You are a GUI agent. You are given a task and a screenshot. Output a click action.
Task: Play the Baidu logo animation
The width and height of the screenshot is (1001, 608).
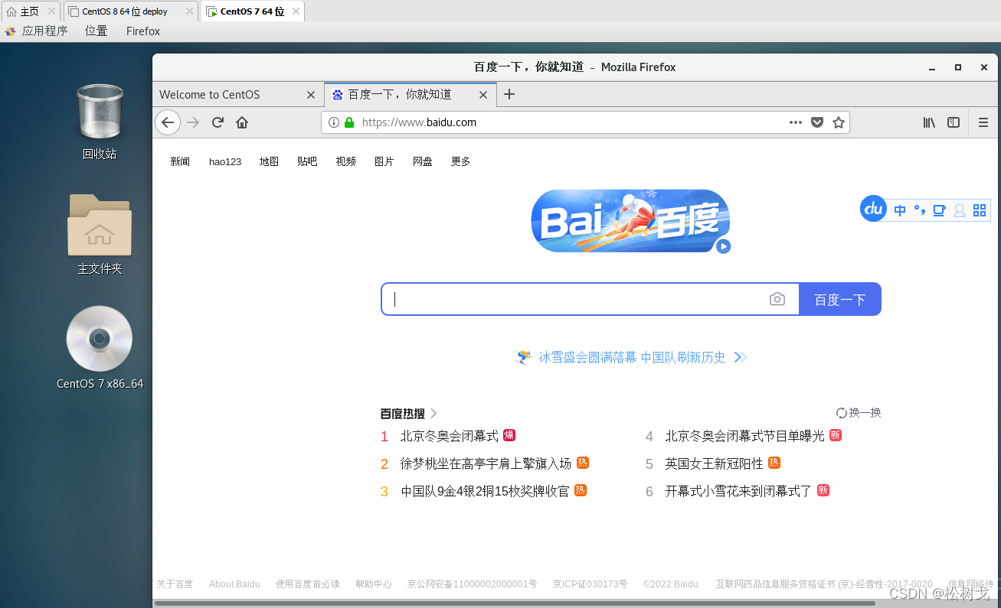(x=724, y=246)
